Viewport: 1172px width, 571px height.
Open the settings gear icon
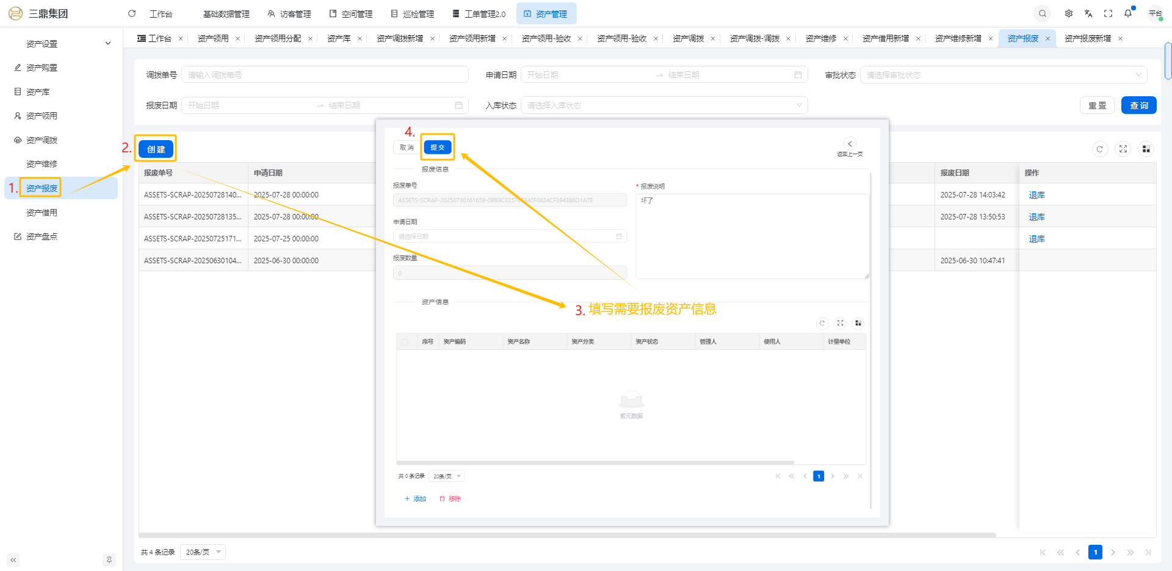coord(1069,13)
